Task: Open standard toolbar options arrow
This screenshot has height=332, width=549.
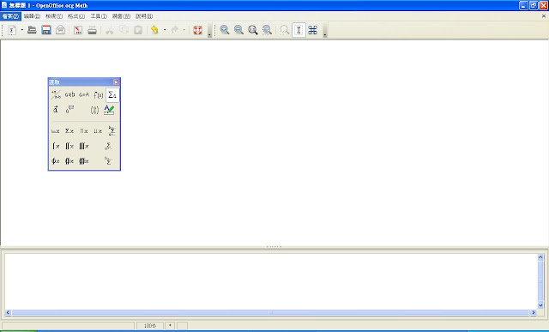Action: [209, 31]
